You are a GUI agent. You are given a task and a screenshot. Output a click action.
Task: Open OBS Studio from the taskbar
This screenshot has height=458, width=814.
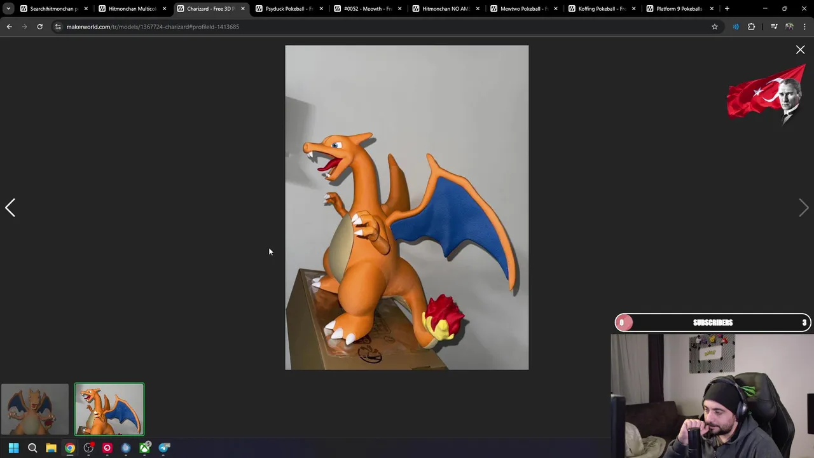(x=88, y=448)
